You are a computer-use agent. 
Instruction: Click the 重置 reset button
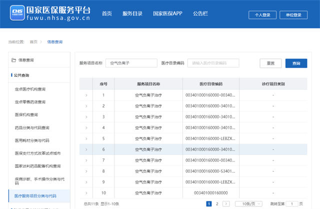point(270,63)
